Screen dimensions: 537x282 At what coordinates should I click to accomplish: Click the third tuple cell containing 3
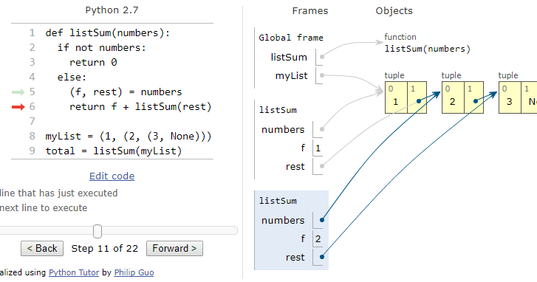point(509,97)
